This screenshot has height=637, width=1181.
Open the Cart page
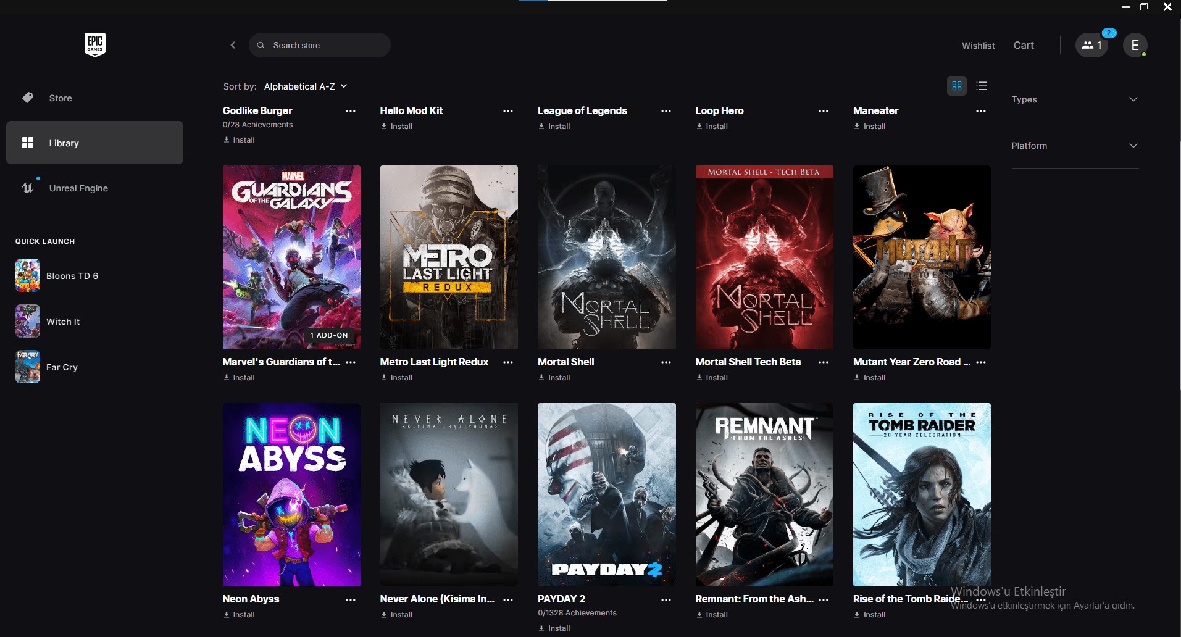point(1024,45)
